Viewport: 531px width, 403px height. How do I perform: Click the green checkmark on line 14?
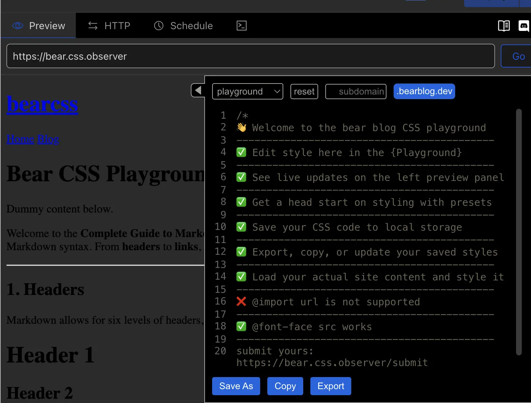coord(241,276)
